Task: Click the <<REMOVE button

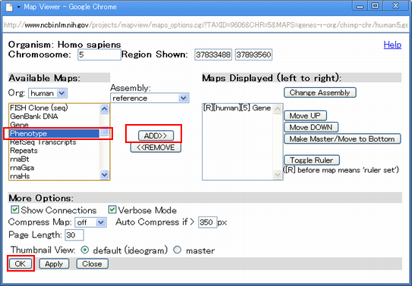Action: pos(156,148)
